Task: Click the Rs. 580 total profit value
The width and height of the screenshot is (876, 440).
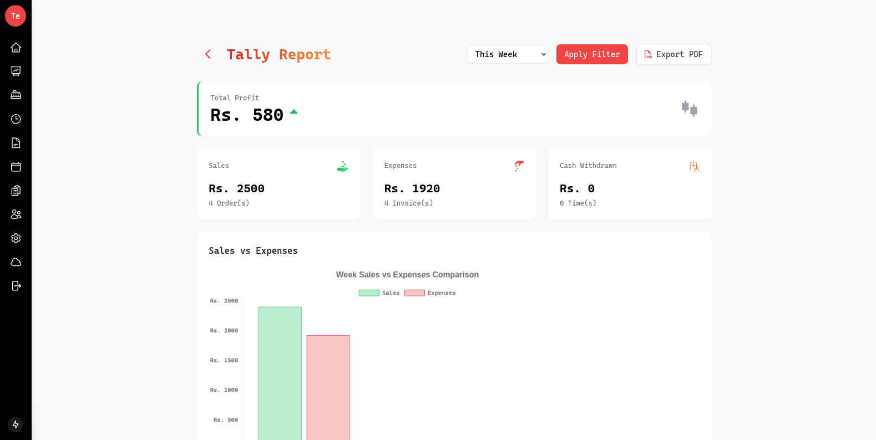Action: tap(247, 115)
